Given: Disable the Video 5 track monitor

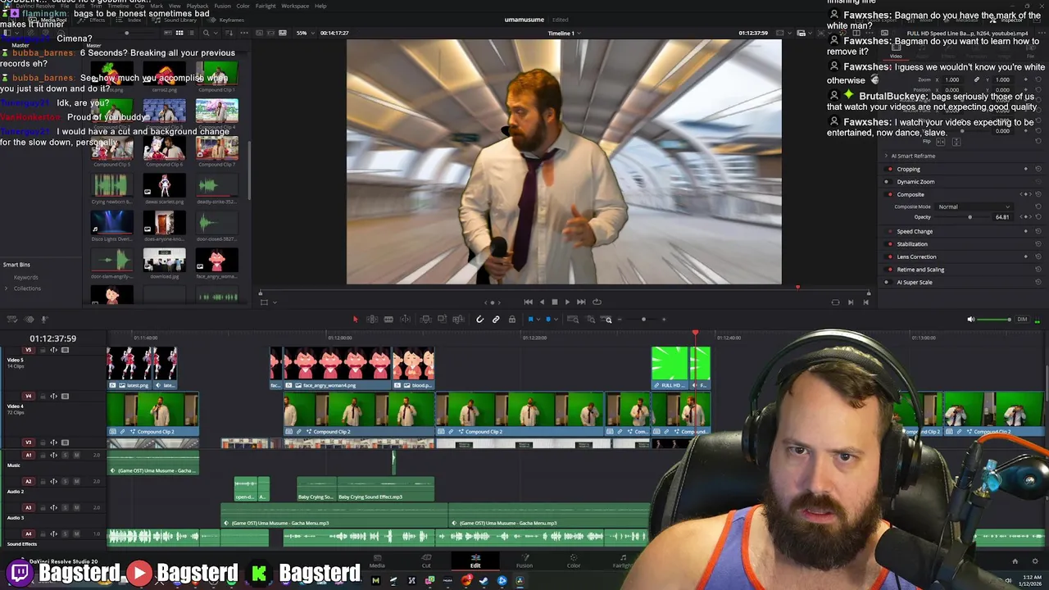Looking at the screenshot, I should (65, 350).
